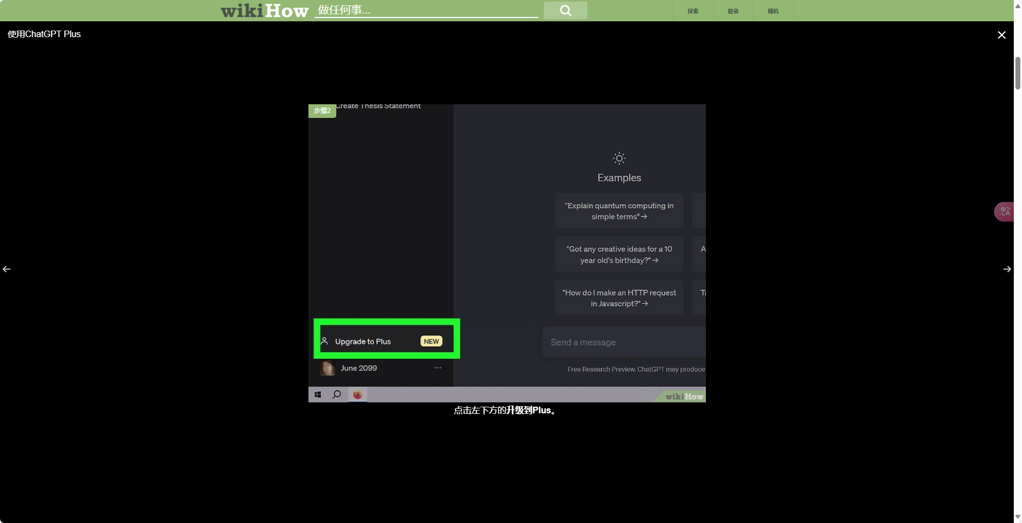Click the Send a message text box
The image size is (1022, 523).
[623, 342]
